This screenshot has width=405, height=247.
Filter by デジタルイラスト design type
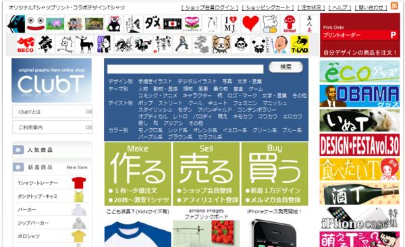[197, 82]
